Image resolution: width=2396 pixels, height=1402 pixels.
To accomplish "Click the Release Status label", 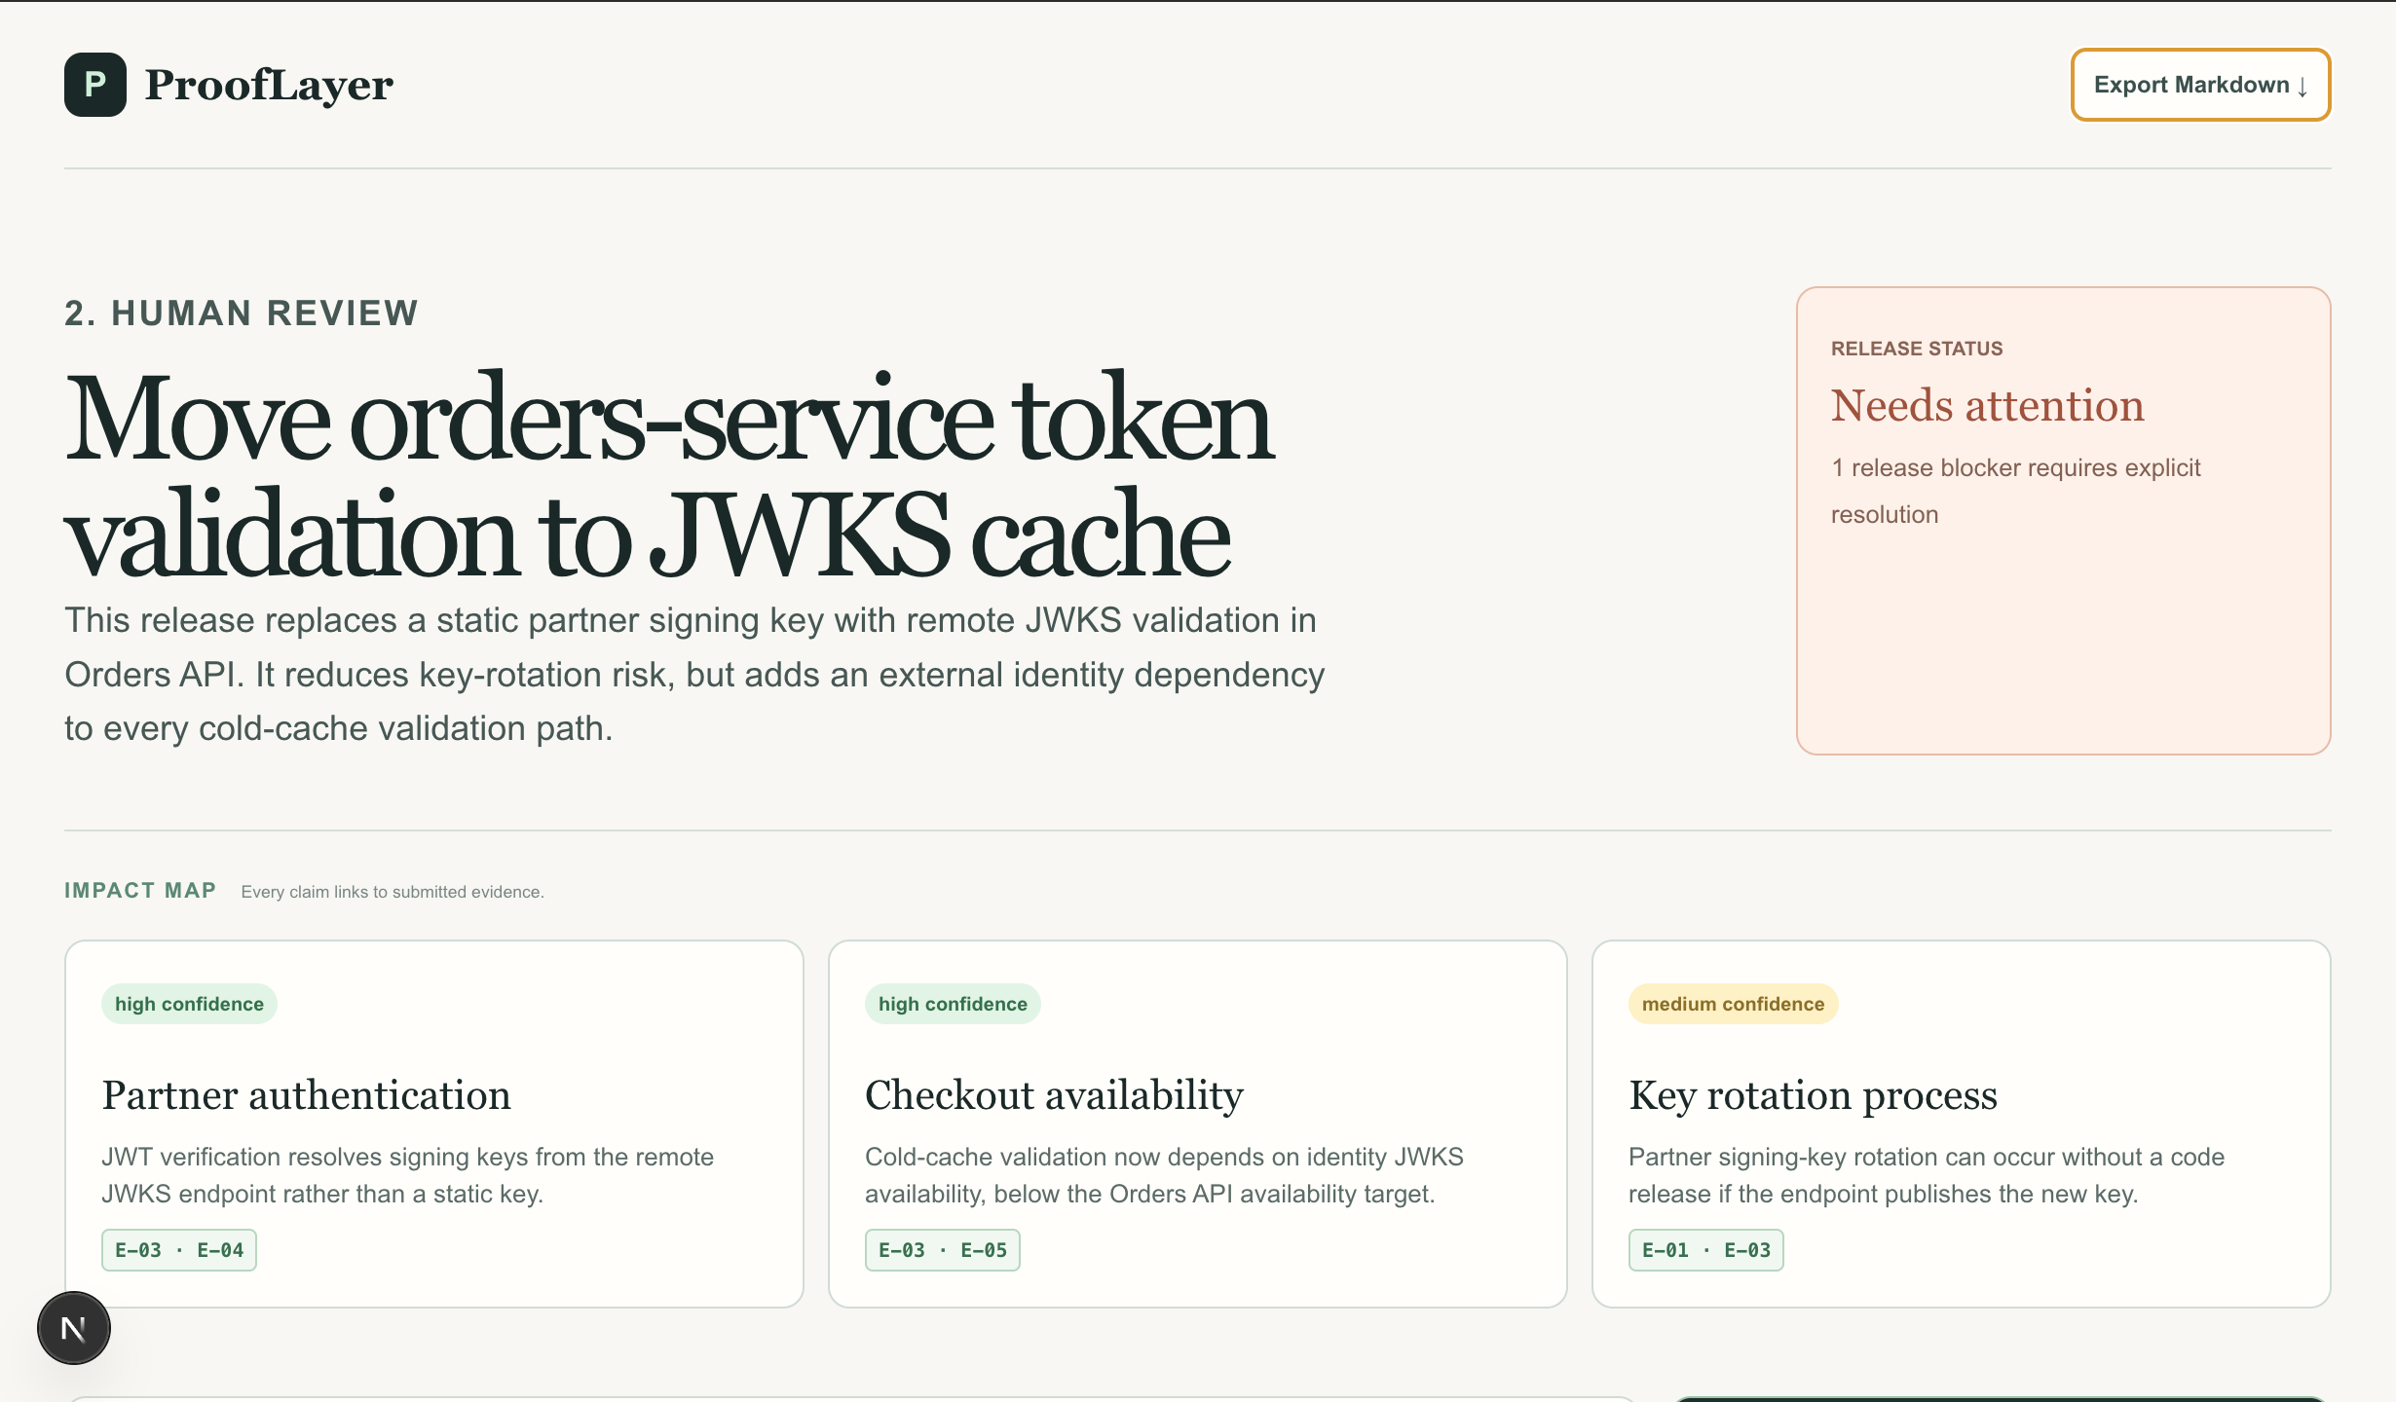I will click(1917, 349).
